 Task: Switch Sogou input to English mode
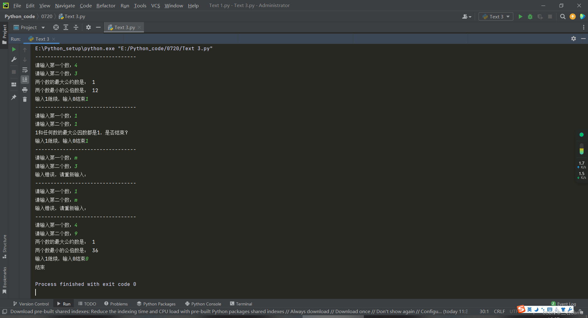click(529, 310)
